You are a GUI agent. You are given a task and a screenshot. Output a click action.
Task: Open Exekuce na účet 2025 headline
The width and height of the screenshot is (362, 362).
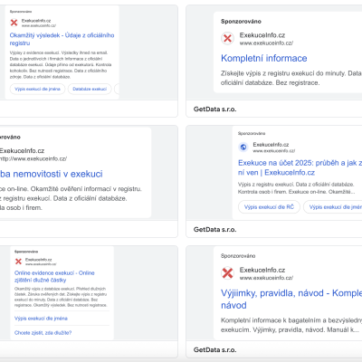tap(300, 167)
